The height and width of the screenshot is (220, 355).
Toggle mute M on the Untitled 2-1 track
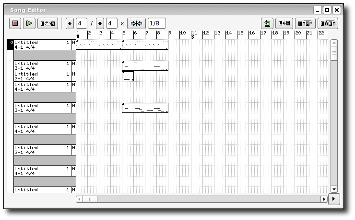click(x=73, y=76)
